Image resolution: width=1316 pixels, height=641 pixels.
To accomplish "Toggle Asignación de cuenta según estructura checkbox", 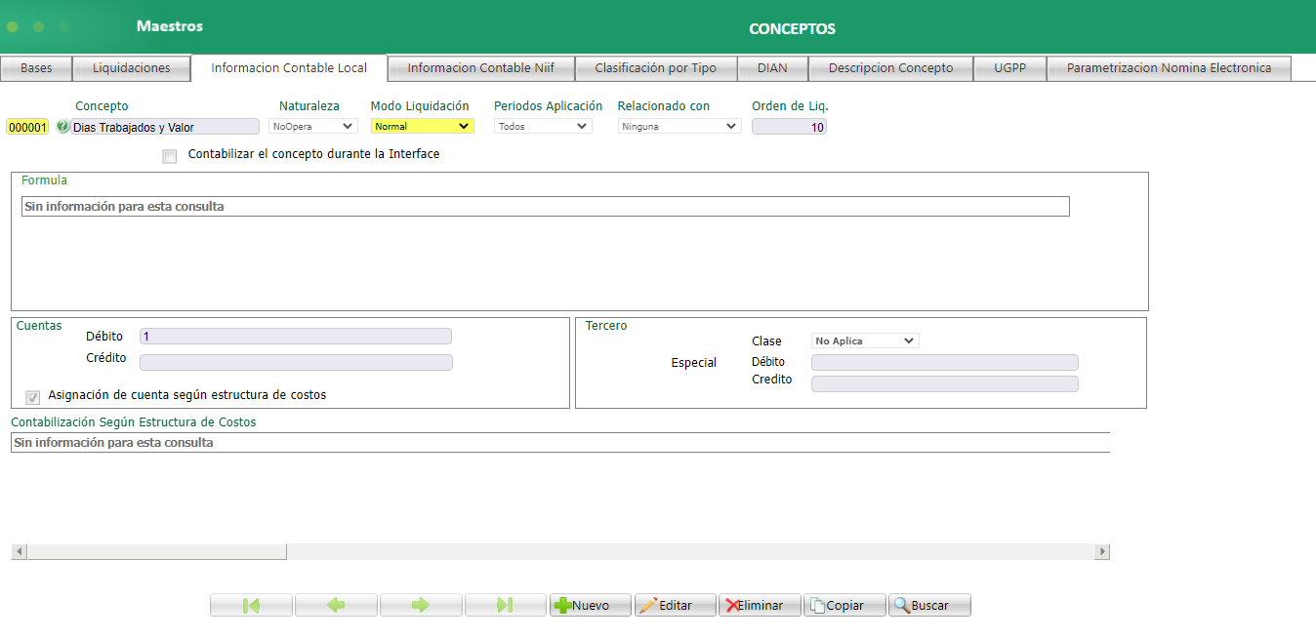I will click(x=33, y=397).
